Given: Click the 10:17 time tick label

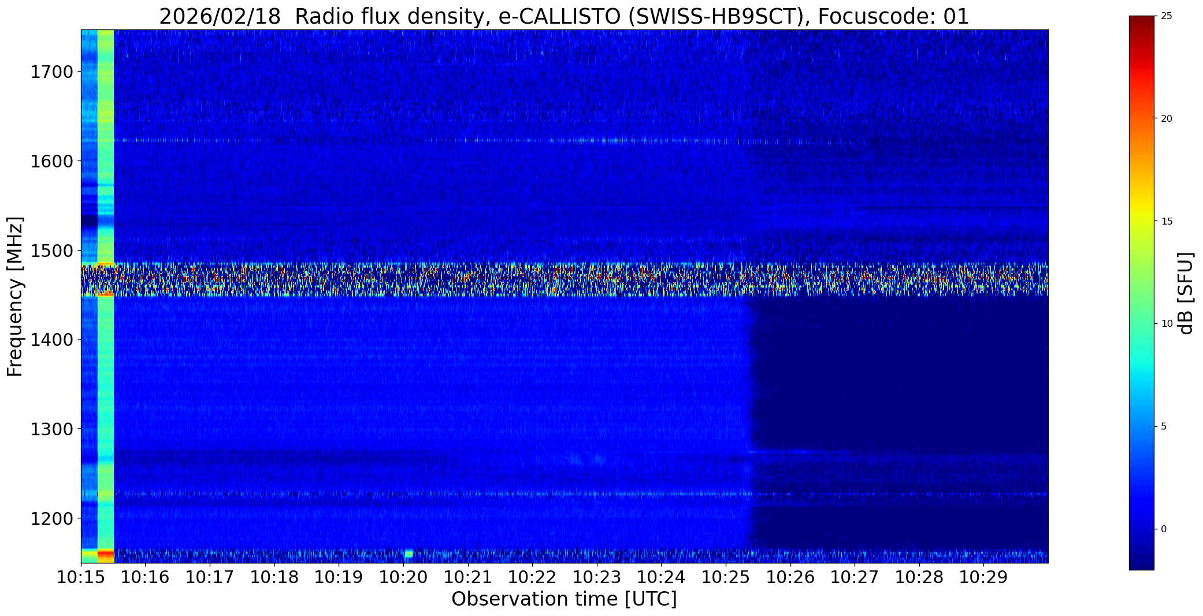Looking at the screenshot, I should click(210, 577).
